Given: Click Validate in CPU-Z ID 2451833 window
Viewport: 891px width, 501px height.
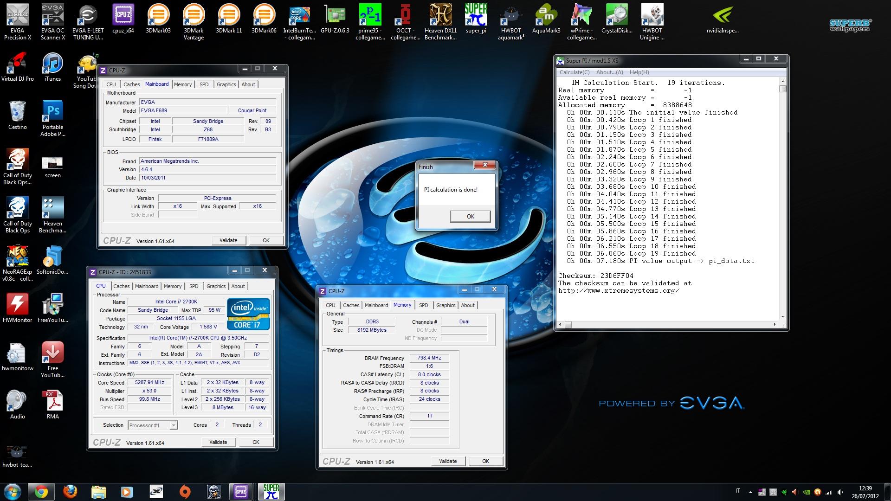Looking at the screenshot, I should (218, 442).
